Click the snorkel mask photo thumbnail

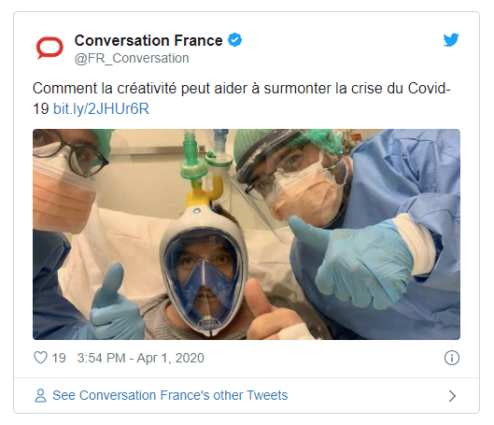[x=247, y=234]
